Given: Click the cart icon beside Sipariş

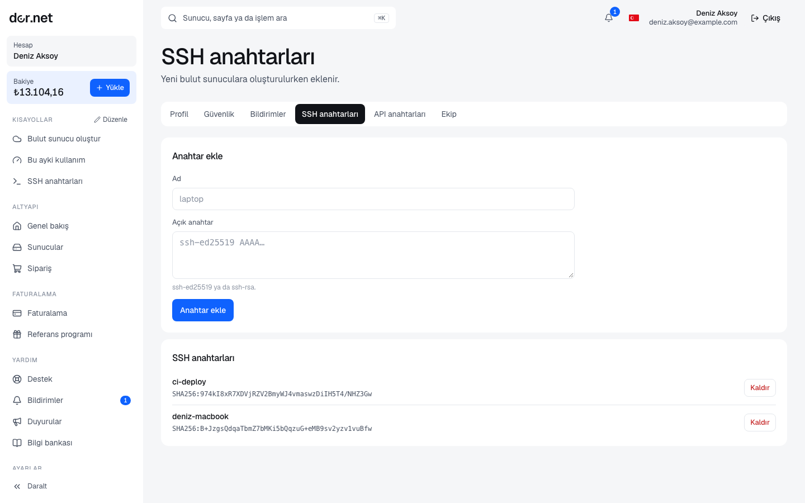Looking at the screenshot, I should click(17, 268).
